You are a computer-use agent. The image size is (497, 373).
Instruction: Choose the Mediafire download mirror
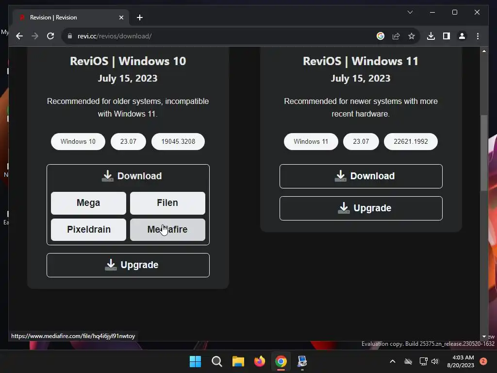click(x=167, y=230)
